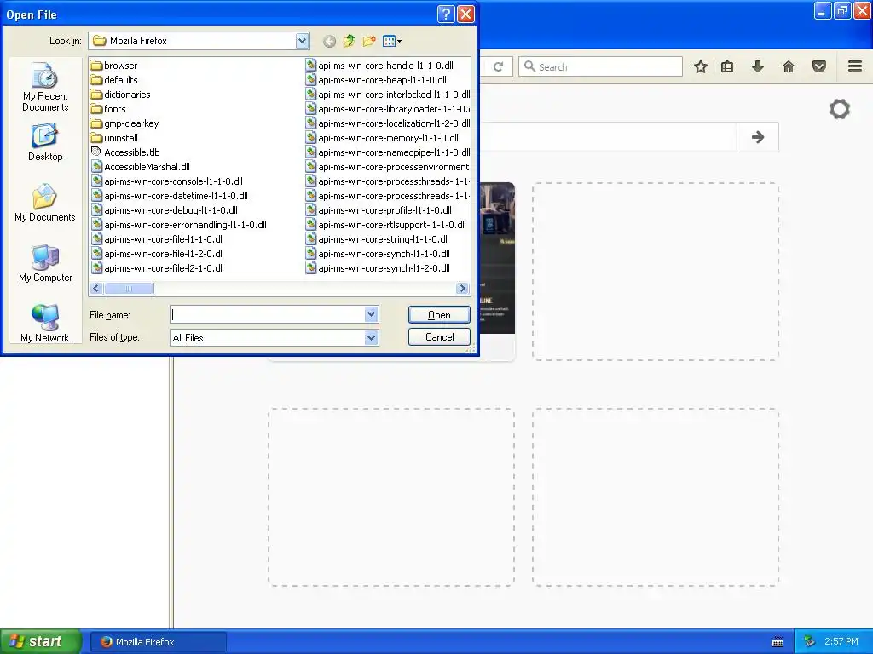
Task: Expand the File name dropdown arrow
Action: (372, 315)
